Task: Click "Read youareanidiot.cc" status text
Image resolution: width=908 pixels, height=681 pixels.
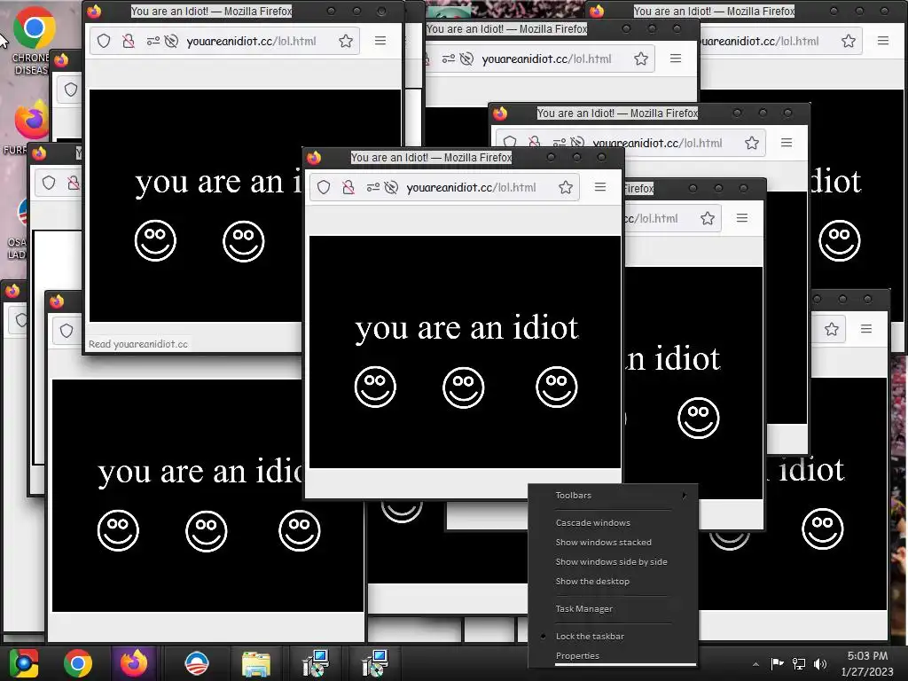Action: pyautogui.click(x=137, y=344)
